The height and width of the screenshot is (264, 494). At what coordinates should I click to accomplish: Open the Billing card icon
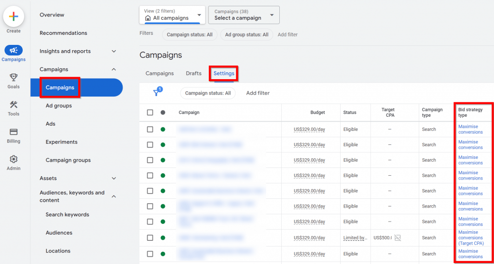(14, 132)
